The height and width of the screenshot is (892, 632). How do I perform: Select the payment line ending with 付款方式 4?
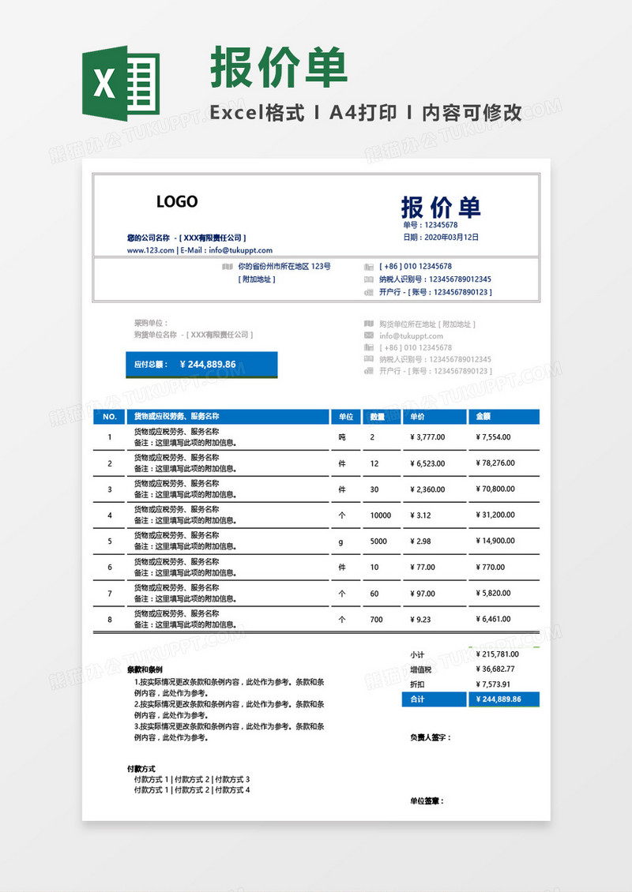192,790
